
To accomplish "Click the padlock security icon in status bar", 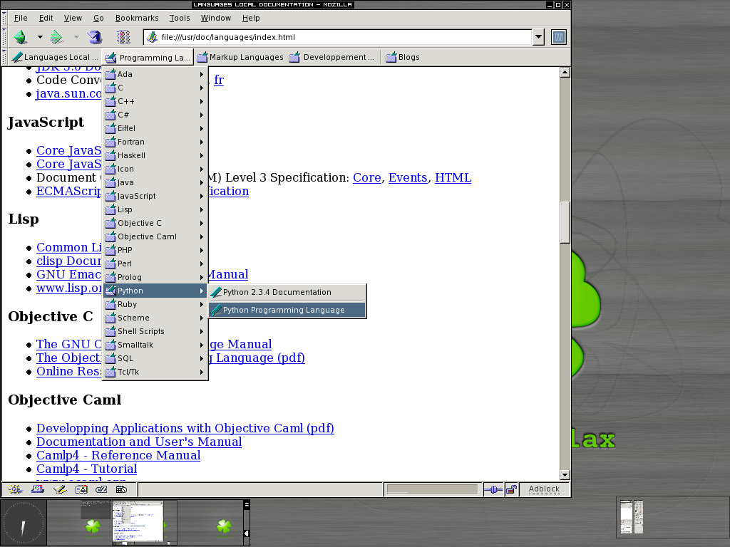I will [511, 489].
